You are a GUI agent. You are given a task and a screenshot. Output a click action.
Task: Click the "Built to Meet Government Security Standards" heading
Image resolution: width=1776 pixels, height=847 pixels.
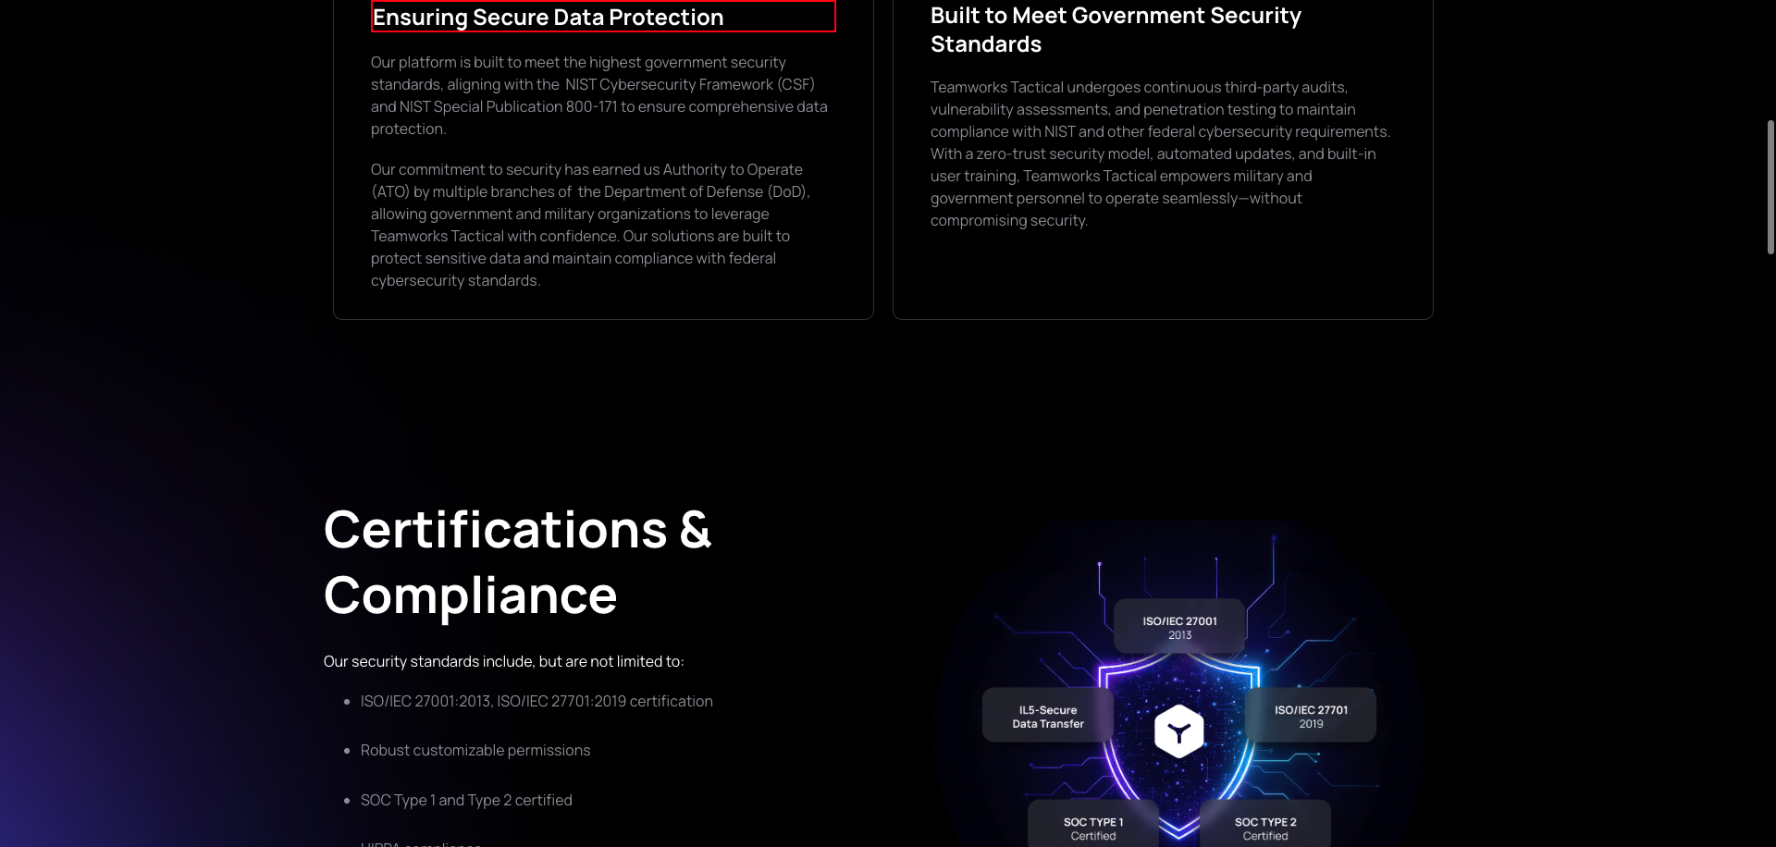click(x=1115, y=30)
